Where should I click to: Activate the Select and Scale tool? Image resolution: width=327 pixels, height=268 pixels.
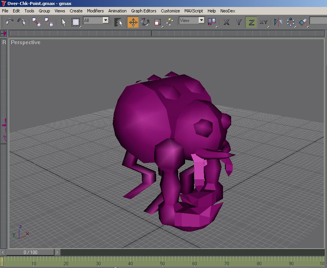[x=158, y=22]
